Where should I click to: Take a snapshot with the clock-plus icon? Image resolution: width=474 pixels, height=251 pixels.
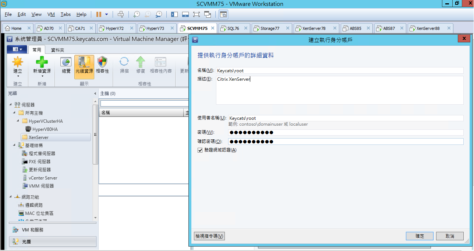click(136, 14)
